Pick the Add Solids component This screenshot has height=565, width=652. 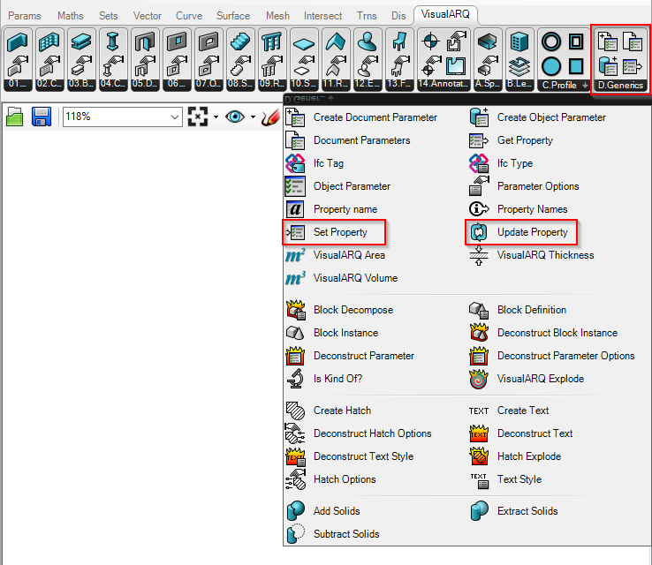coord(323,511)
